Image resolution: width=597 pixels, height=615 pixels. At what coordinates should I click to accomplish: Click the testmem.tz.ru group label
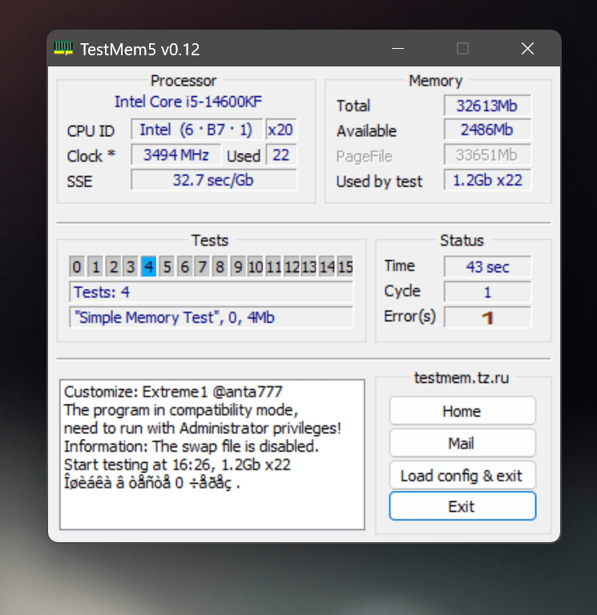[x=462, y=378]
